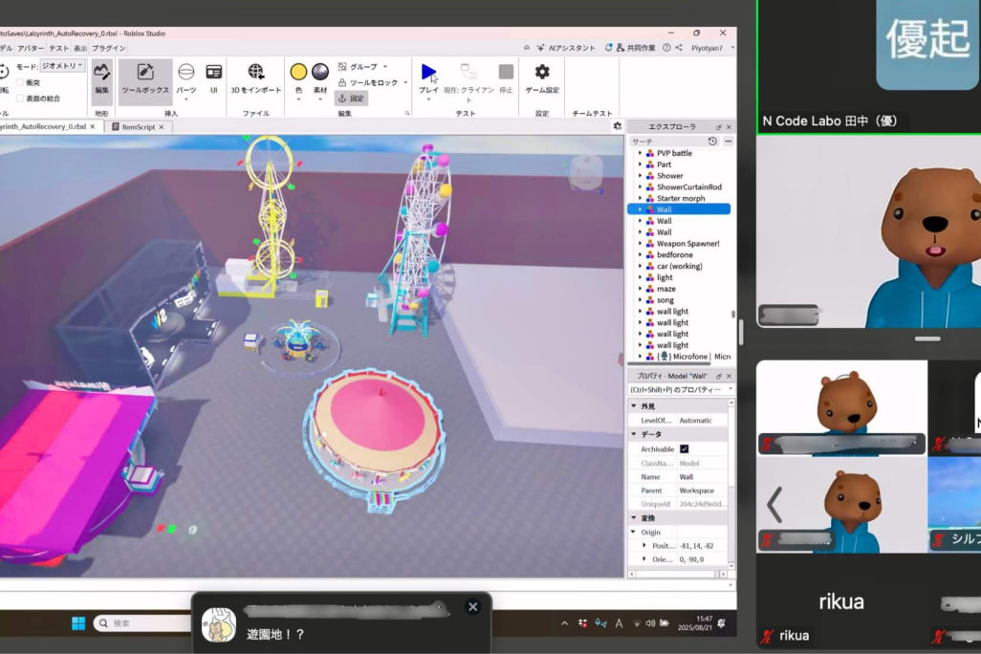Click the blue Play (プレイ) button
This screenshot has width=981, height=654.
[x=428, y=74]
